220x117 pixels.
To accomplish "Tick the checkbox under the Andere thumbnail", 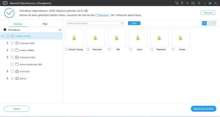I will point(173,50).
